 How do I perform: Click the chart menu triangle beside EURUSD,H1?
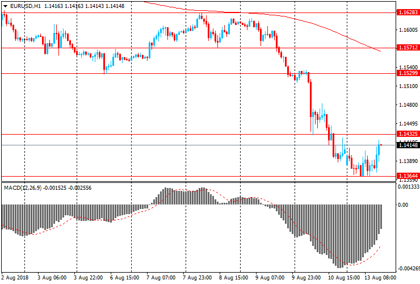point(5,6)
